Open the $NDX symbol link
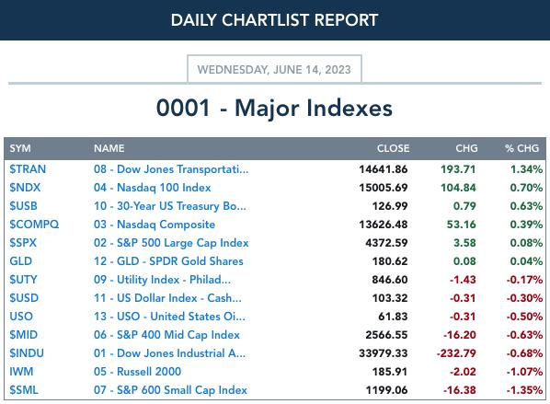 (x=25, y=188)
